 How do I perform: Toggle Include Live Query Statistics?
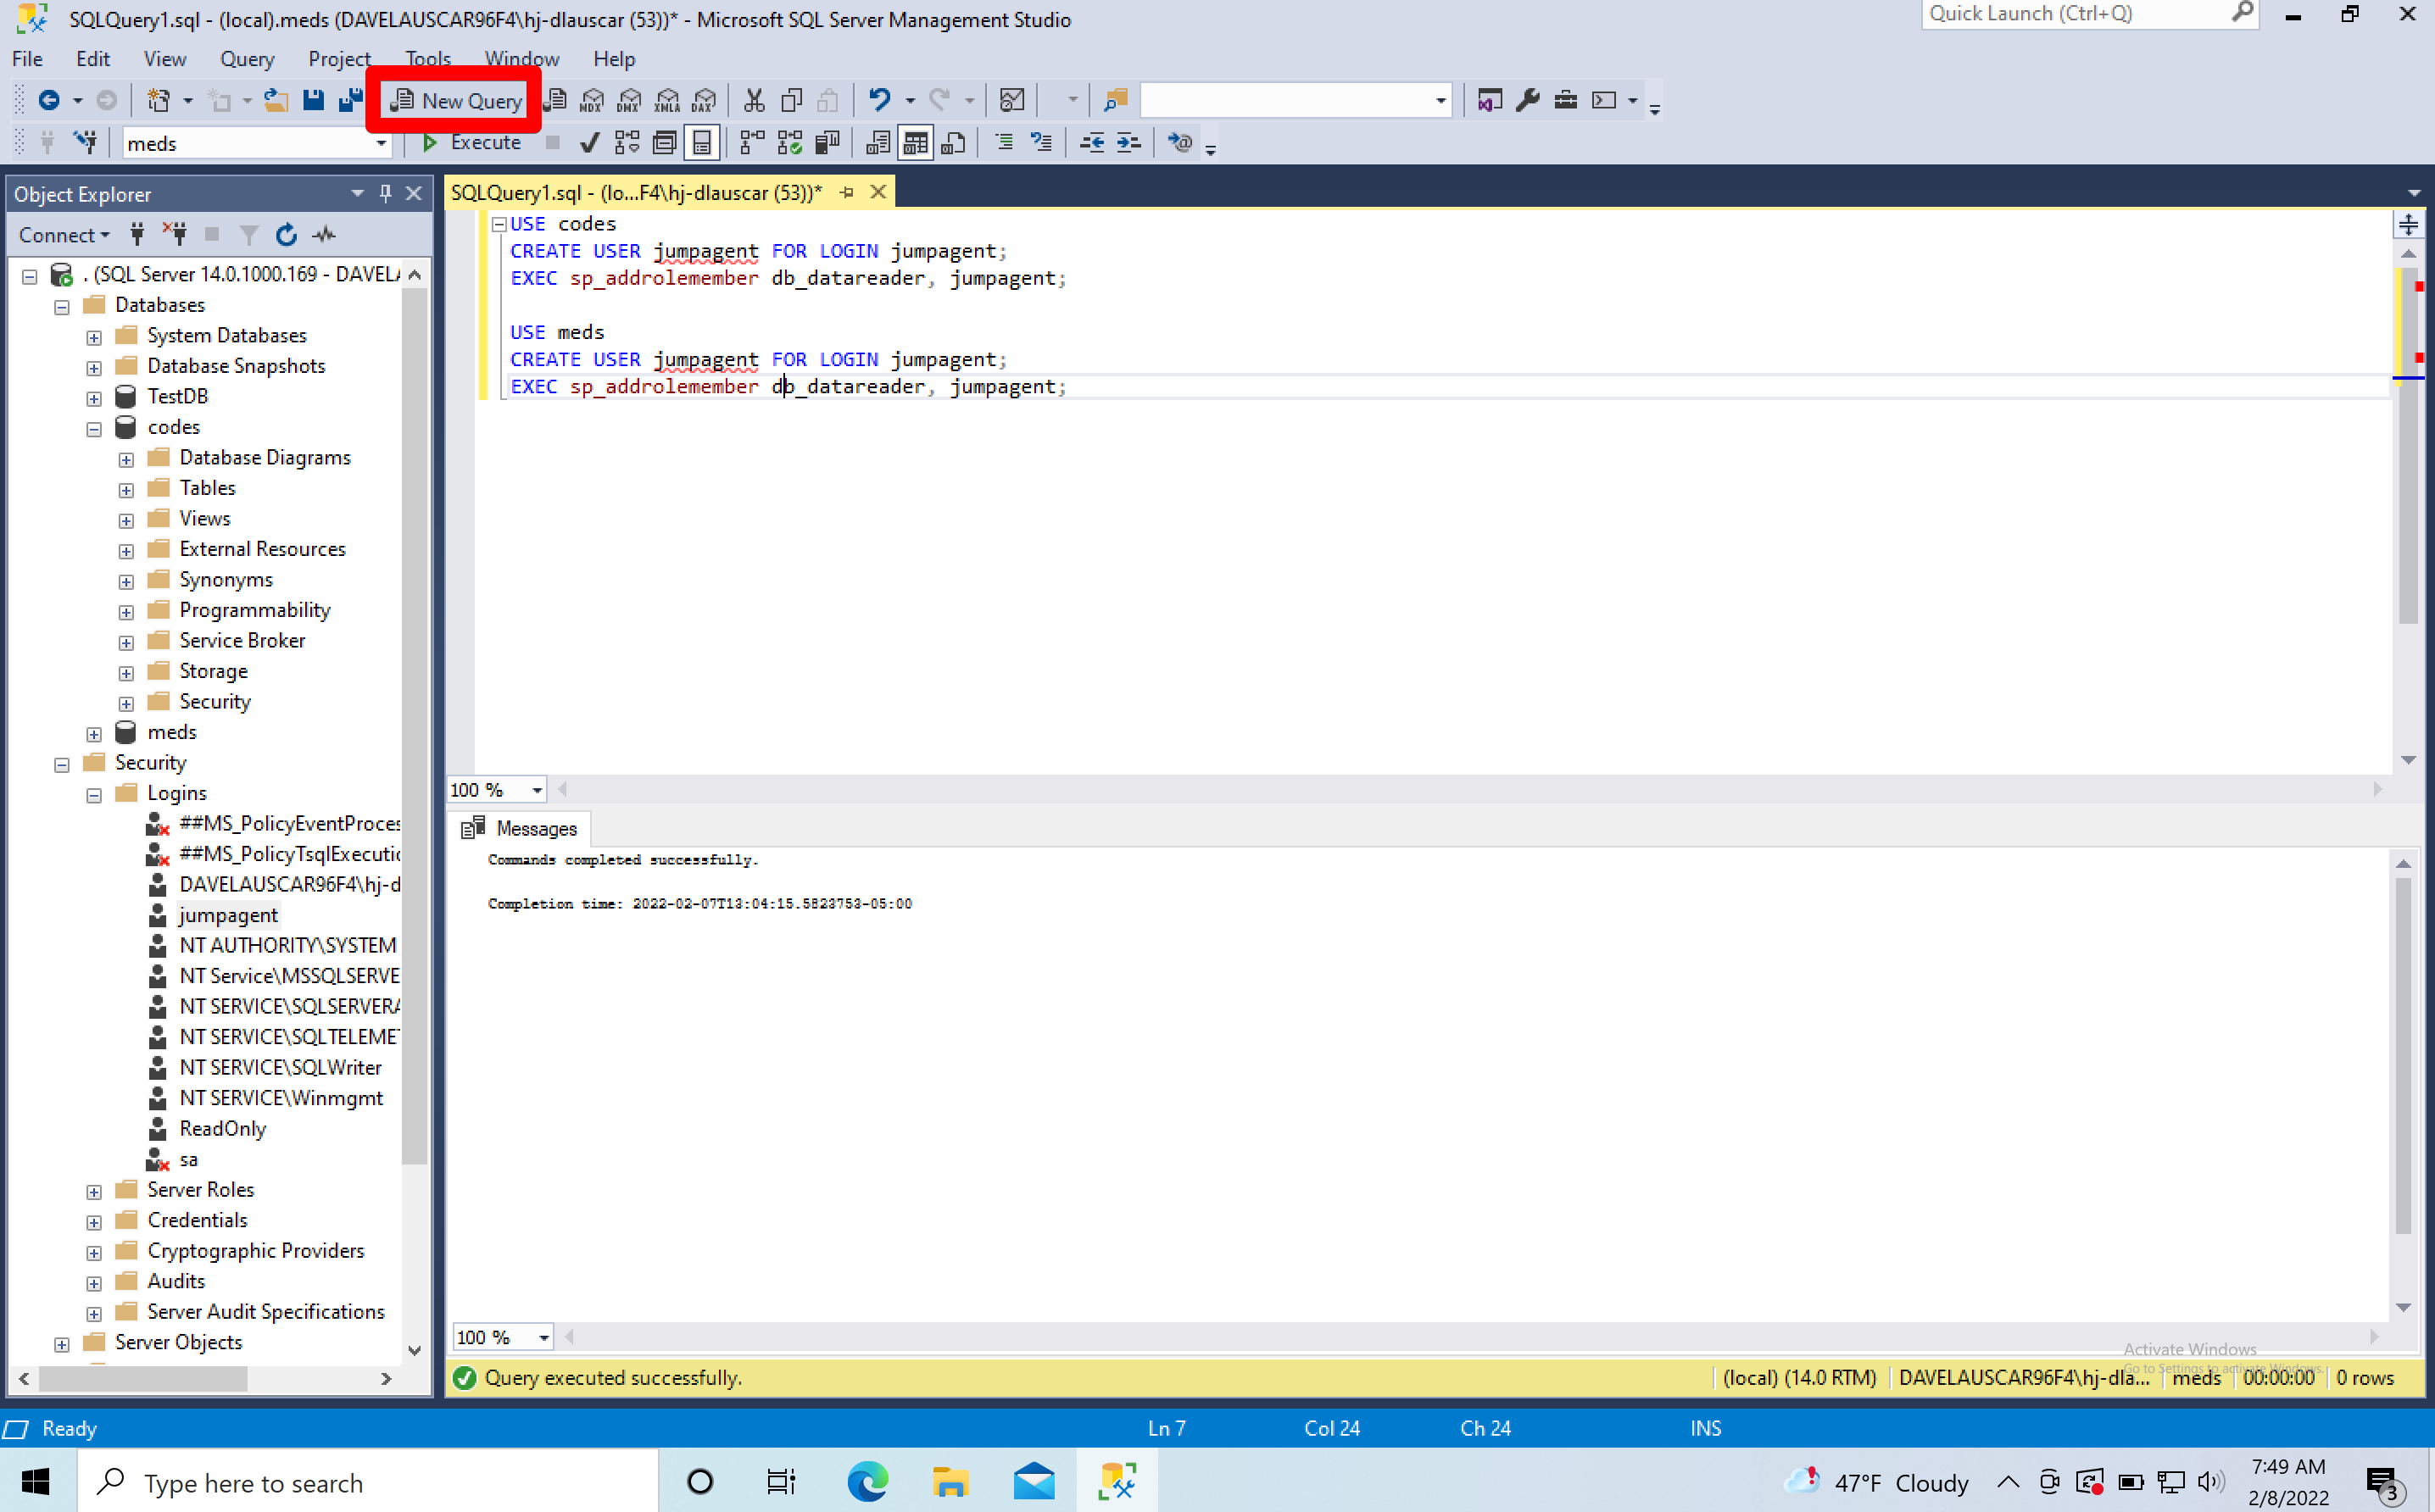789,143
